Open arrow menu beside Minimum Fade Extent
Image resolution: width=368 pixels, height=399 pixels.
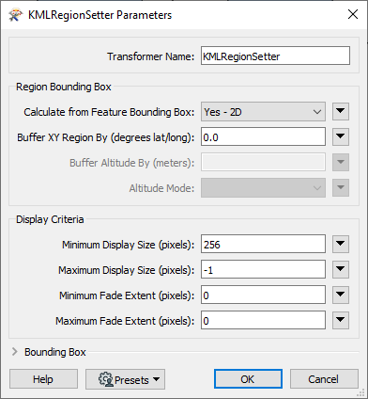(341, 295)
